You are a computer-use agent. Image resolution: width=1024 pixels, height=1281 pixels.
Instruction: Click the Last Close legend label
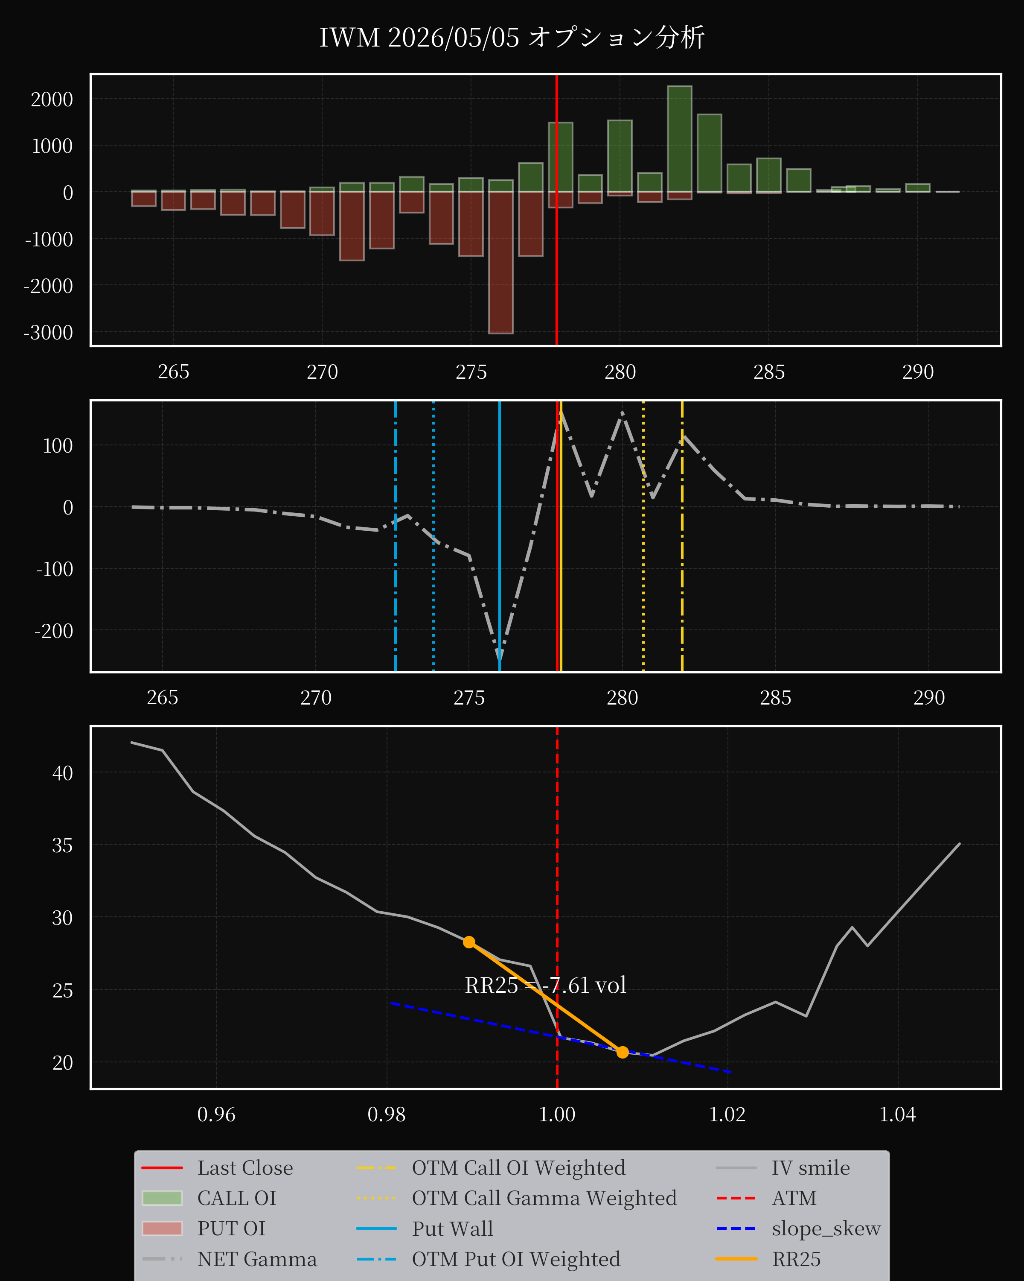245,1168
